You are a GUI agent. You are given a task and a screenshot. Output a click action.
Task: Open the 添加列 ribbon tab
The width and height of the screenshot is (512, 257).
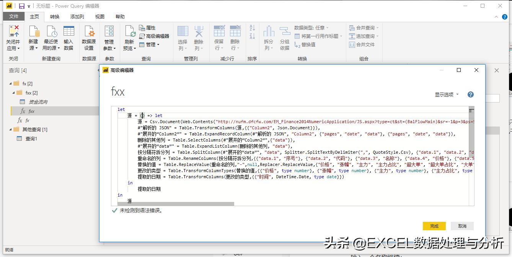pyautogui.click(x=77, y=17)
